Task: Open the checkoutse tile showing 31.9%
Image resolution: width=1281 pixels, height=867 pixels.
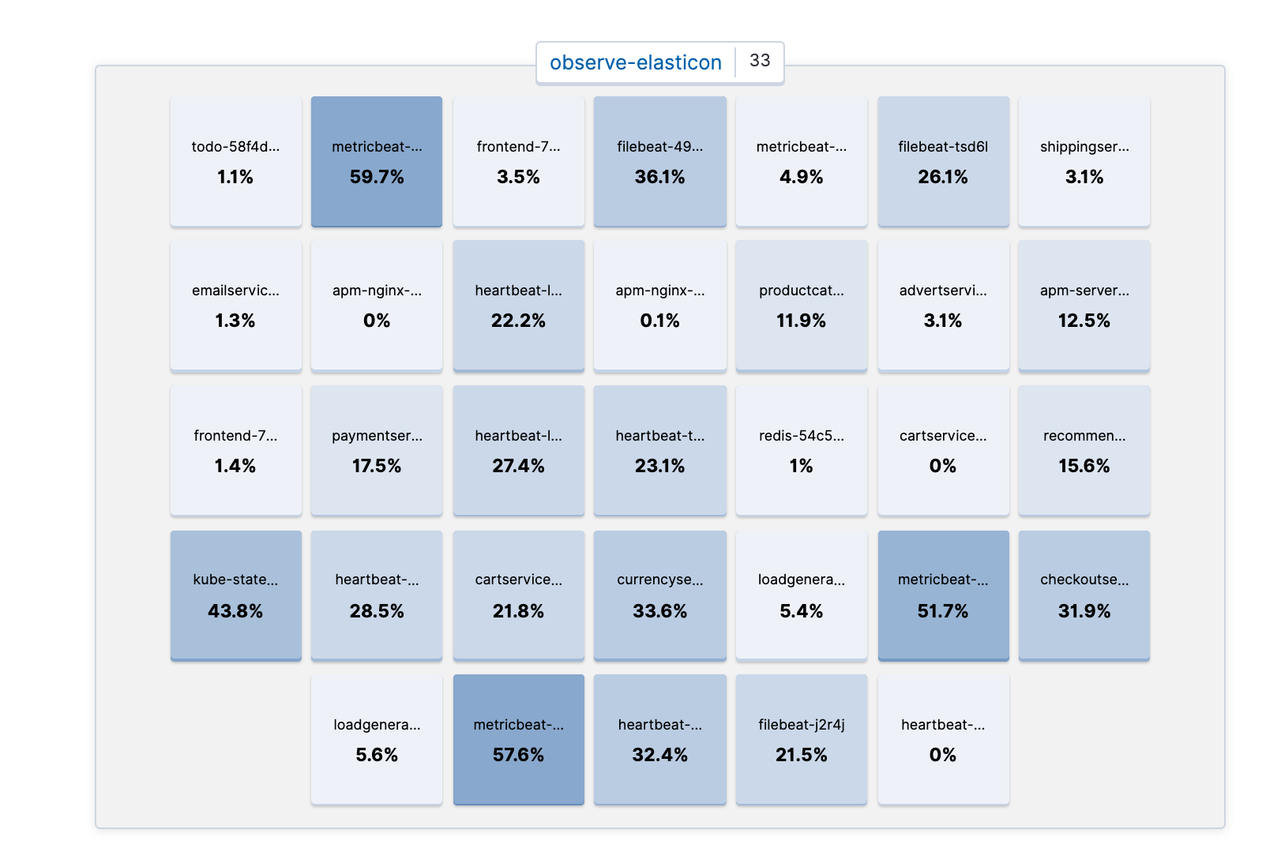Action: (x=1084, y=595)
